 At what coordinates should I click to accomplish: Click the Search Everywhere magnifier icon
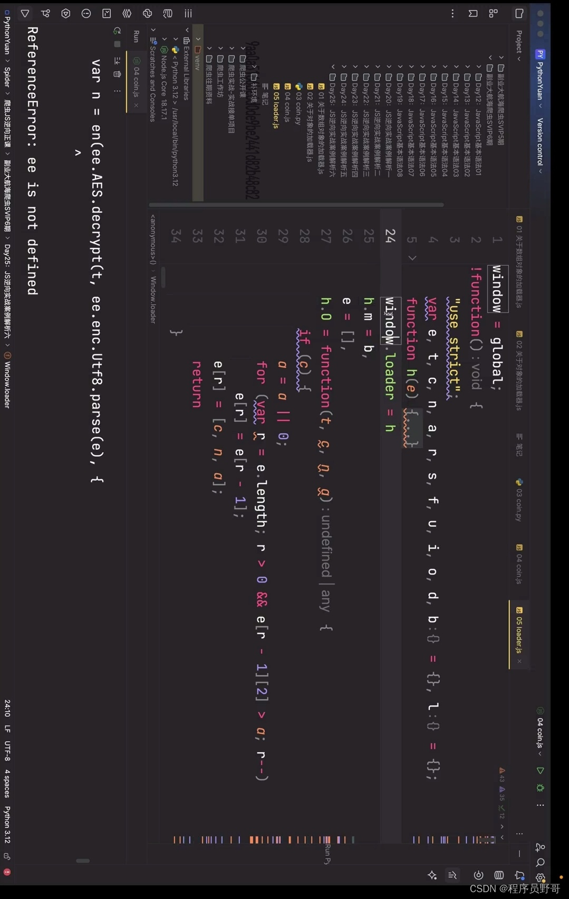[540, 863]
